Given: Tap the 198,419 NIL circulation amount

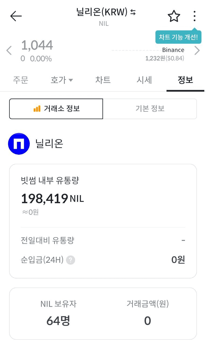Looking at the screenshot, I should [x=44, y=199].
